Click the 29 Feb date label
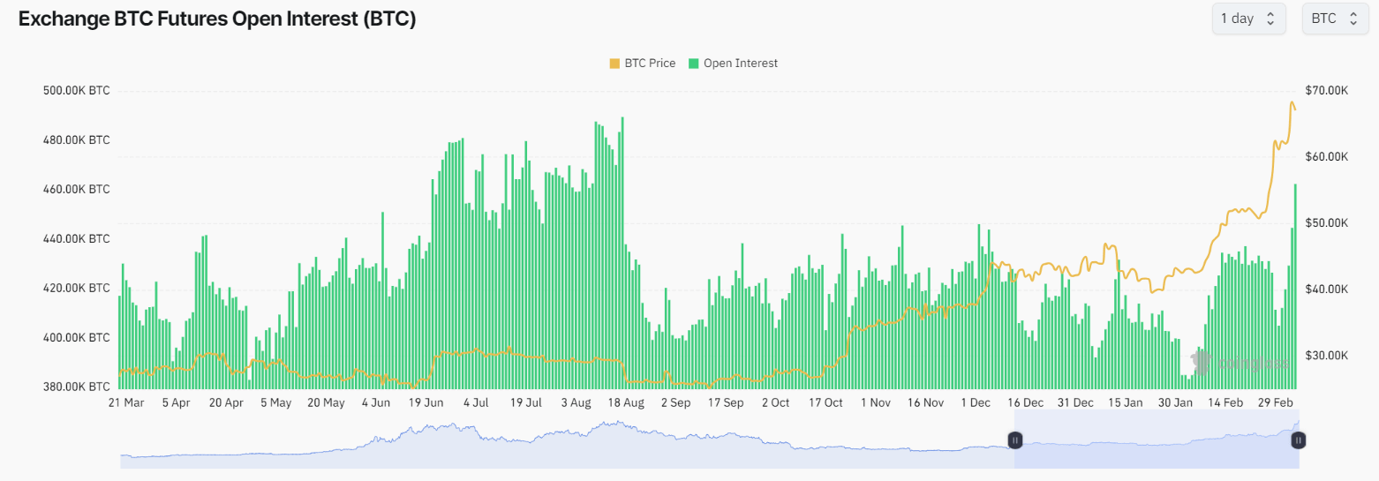Screen dimensions: 1379x481 tap(1276, 403)
